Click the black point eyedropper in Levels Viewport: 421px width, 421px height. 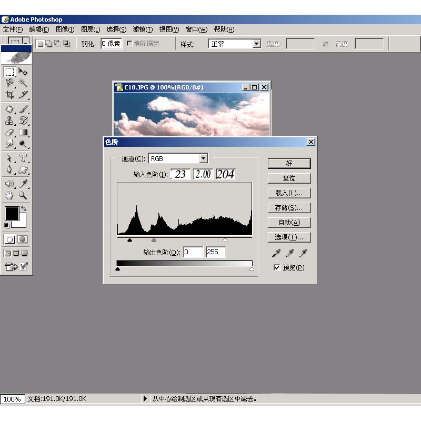click(276, 253)
